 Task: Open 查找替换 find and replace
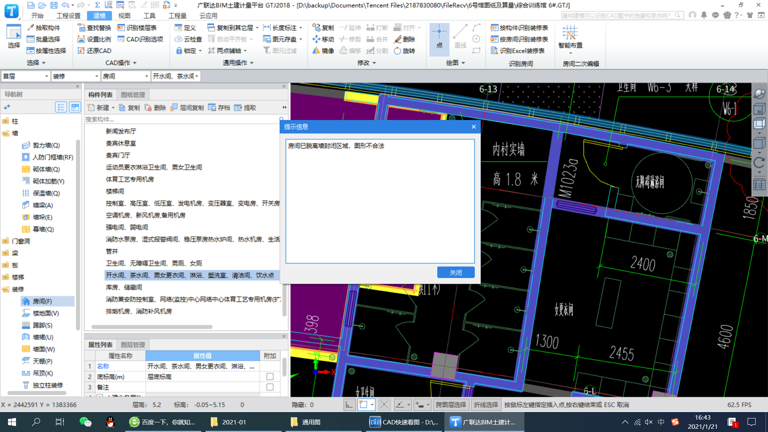[94, 28]
